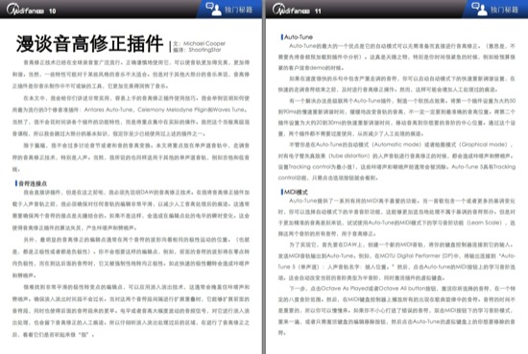
Task: Click the page number 10 in header
Action: [52, 12]
